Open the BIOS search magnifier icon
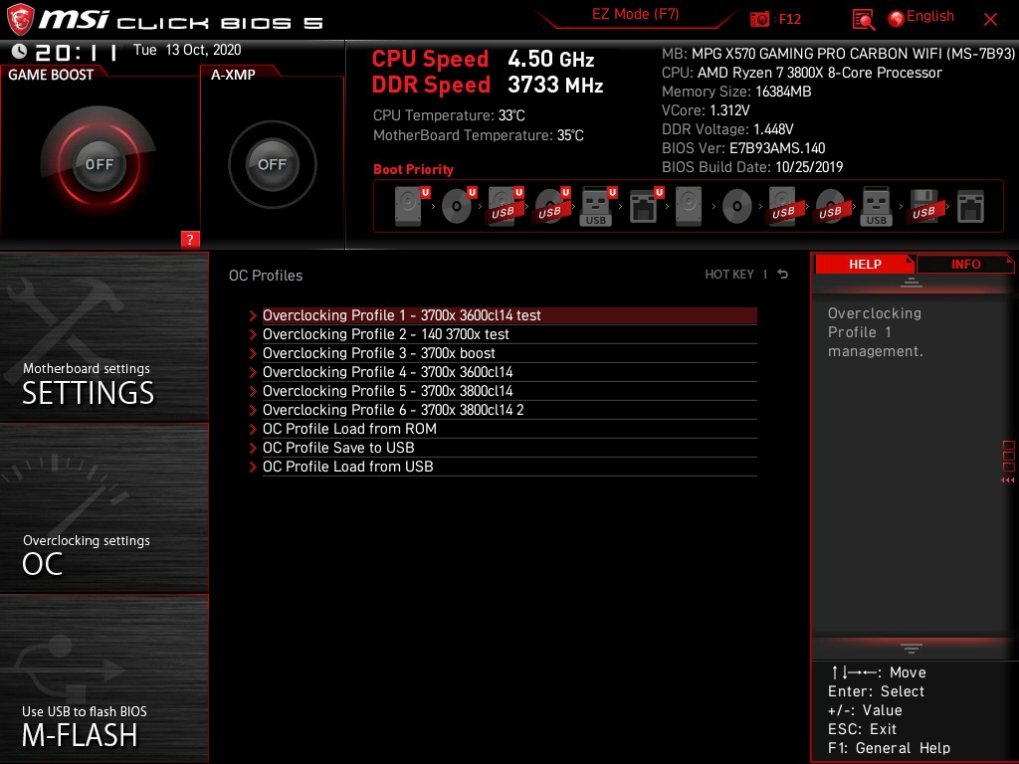This screenshot has height=764, width=1019. coord(863,20)
